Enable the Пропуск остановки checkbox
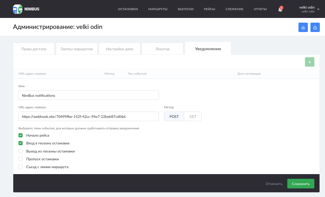This screenshot has height=197, width=325. (x=21, y=159)
